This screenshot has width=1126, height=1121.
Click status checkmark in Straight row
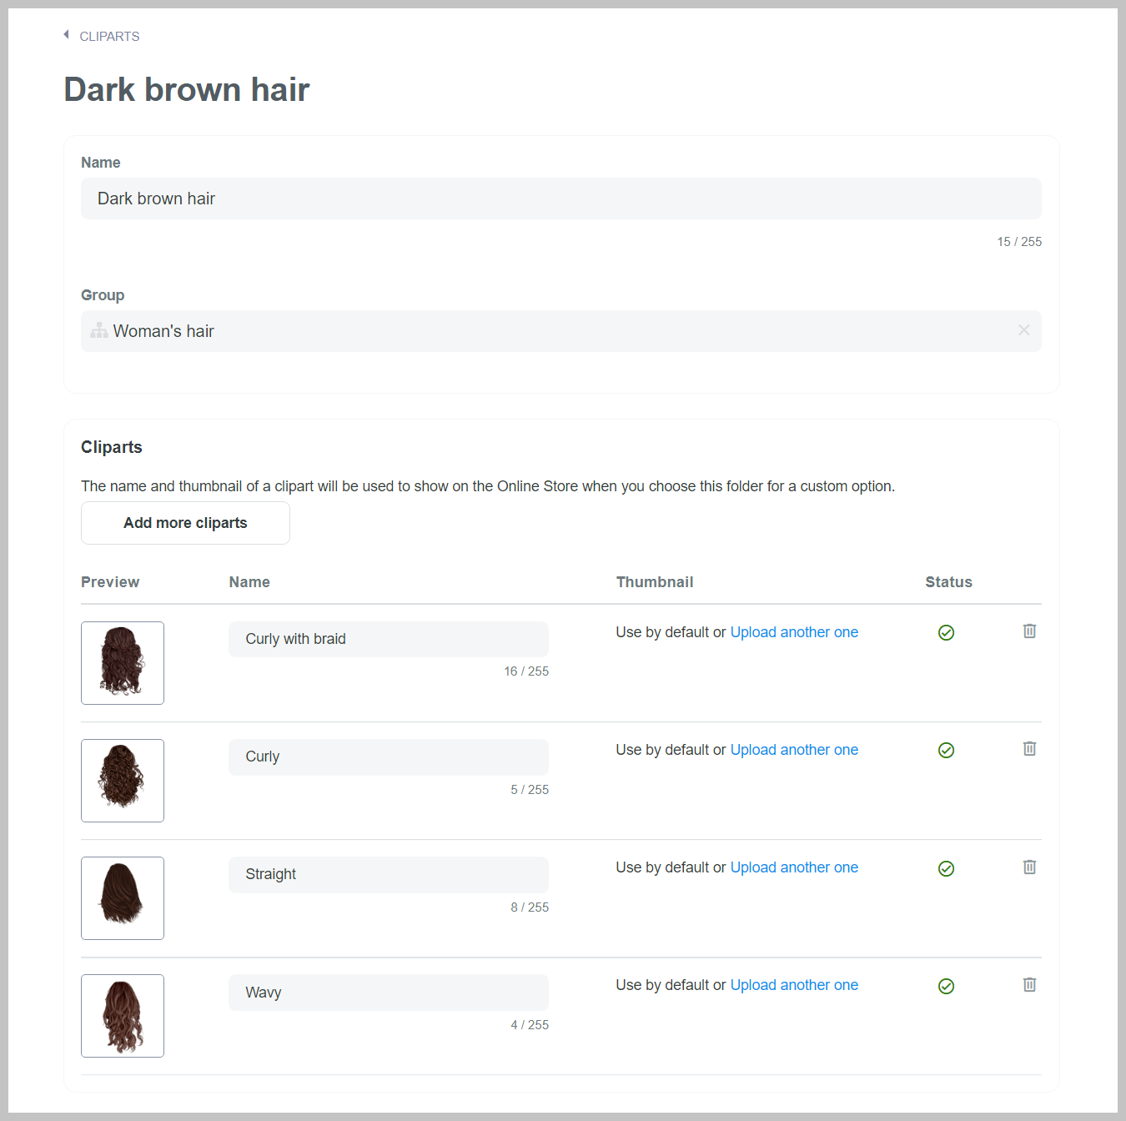point(946,869)
